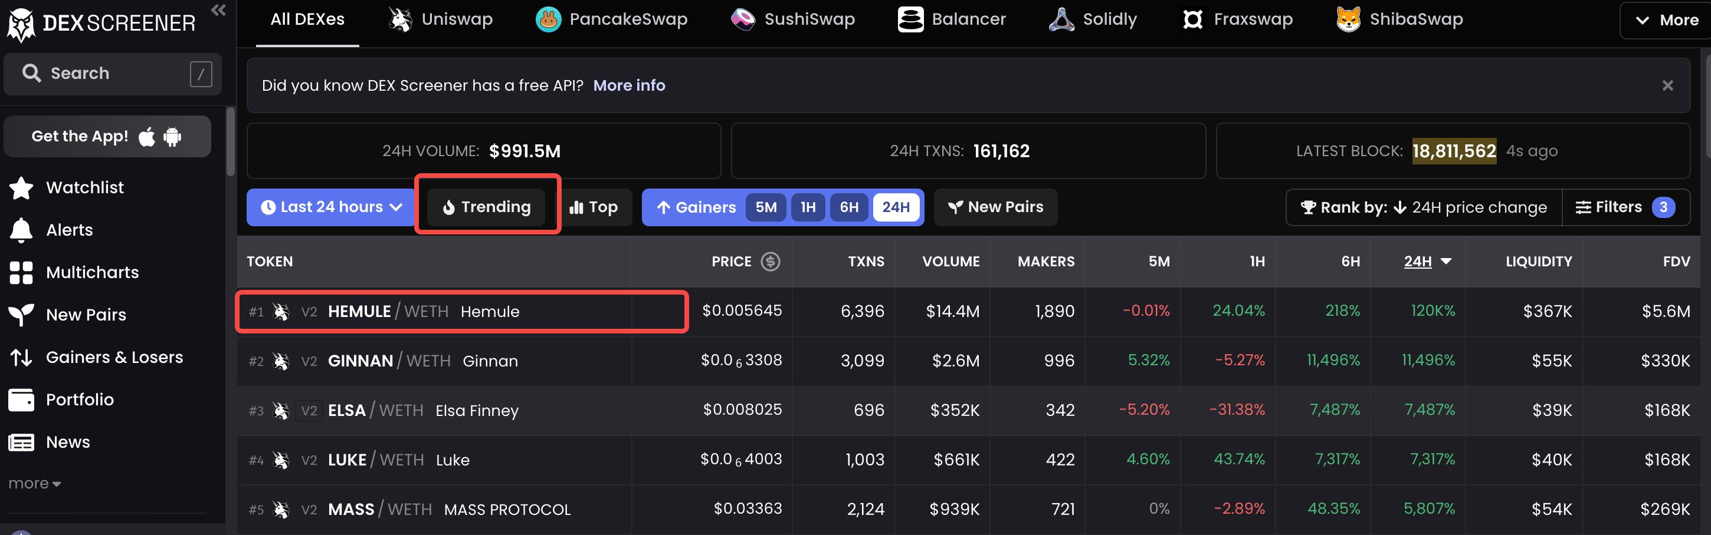Image resolution: width=1711 pixels, height=535 pixels.
Task: Open Alerts via the bell icon
Action: (x=21, y=230)
